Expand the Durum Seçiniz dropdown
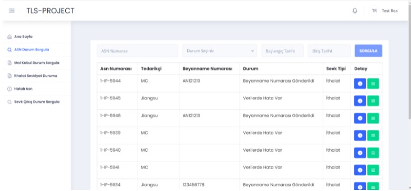 tap(219, 51)
